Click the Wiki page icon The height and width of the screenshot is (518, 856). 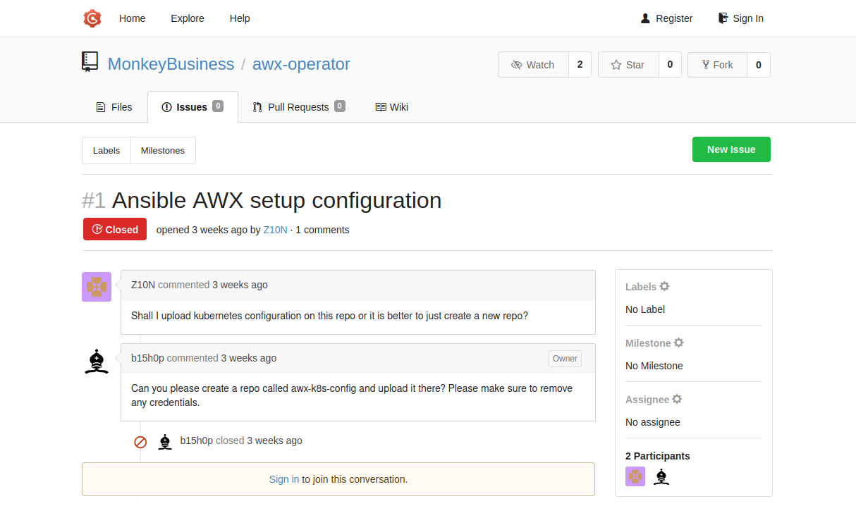pos(381,106)
